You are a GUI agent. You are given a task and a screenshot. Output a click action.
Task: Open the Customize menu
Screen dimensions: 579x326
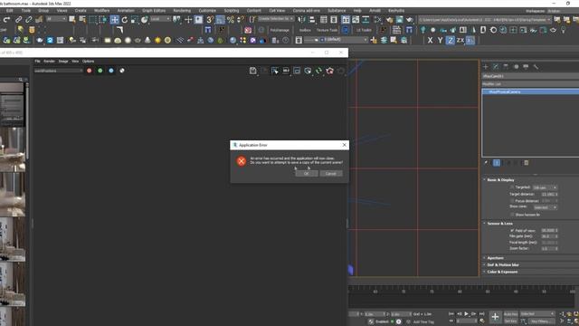point(207,10)
